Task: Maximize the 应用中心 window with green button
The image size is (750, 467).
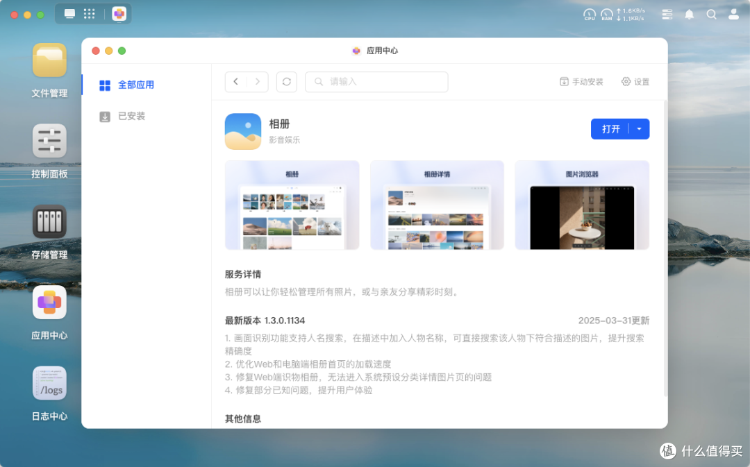Action: click(122, 51)
